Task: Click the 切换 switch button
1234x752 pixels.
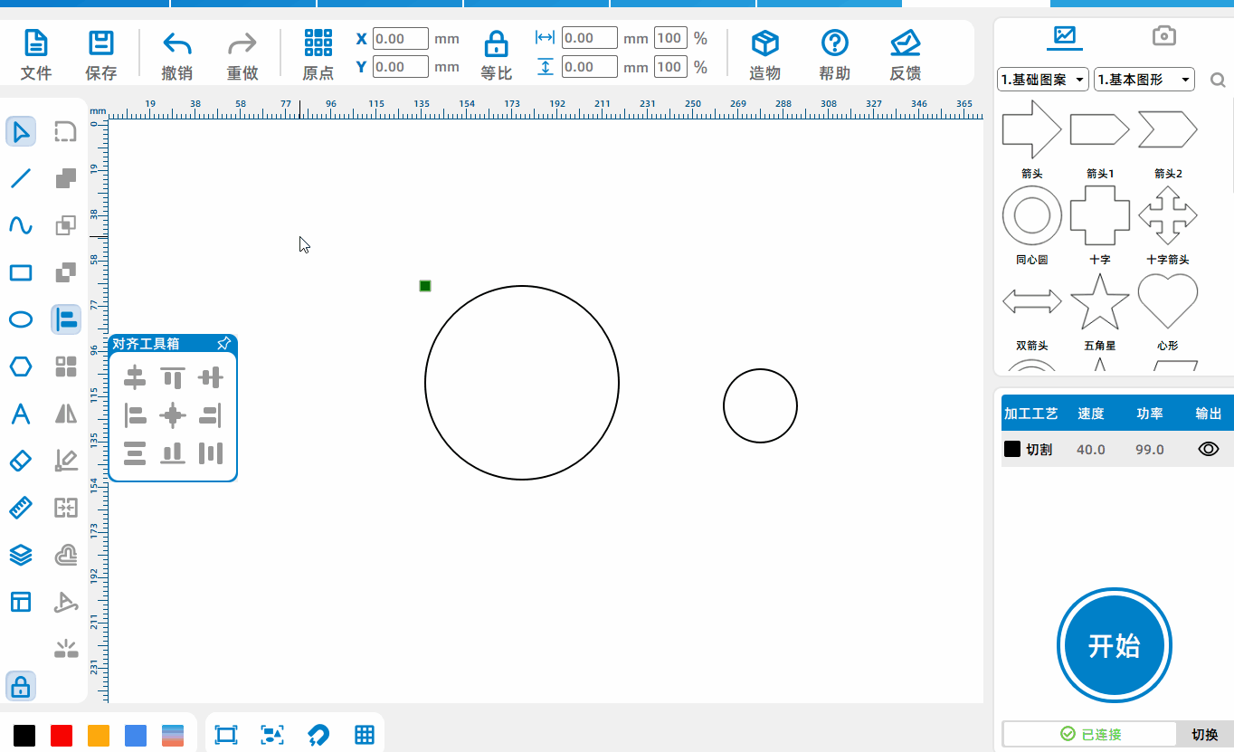Action: pos(1204,734)
